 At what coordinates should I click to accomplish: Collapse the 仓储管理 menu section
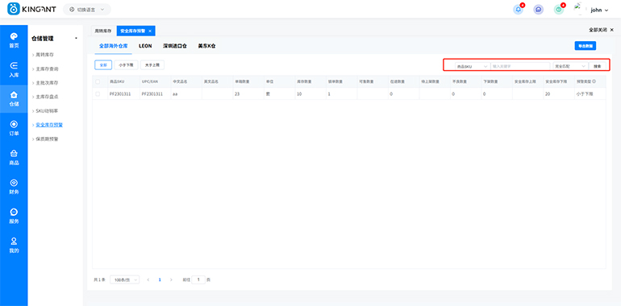coord(76,39)
